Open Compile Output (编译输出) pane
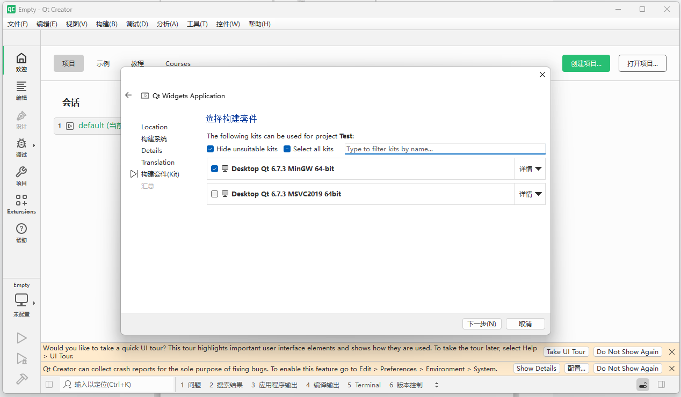The image size is (681, 397). [323, 385]
